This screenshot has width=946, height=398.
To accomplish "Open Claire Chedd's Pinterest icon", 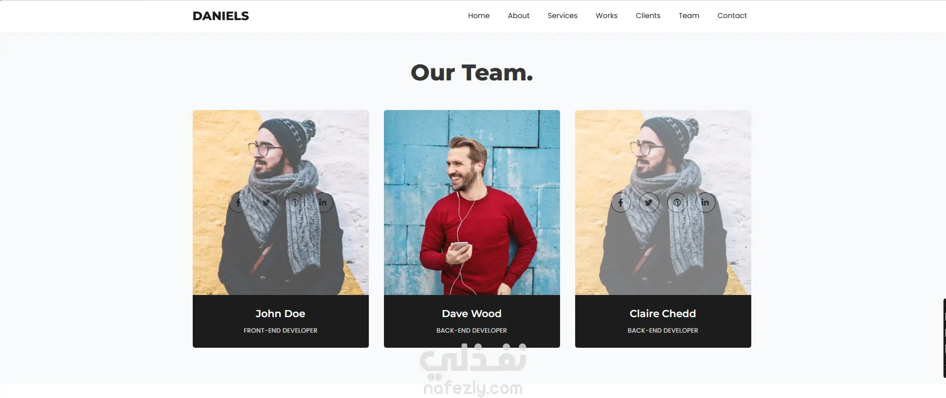I will coord(677,203).
